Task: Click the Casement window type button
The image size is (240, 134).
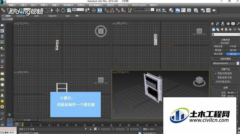Action: tap(233, 46)
